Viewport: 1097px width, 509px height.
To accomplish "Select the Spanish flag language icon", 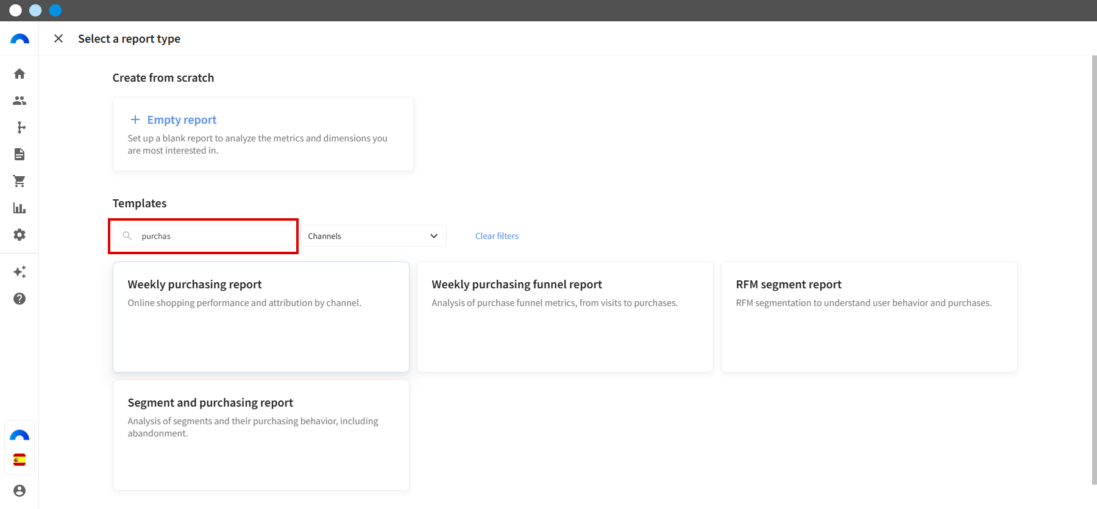I will click(20, 460).
